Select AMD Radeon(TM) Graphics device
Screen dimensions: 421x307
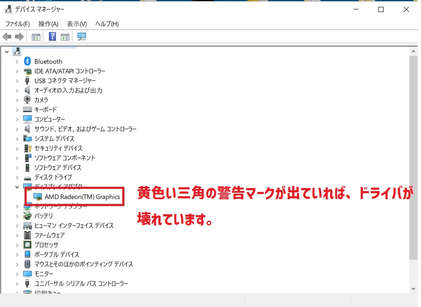(x=82, y=197)
